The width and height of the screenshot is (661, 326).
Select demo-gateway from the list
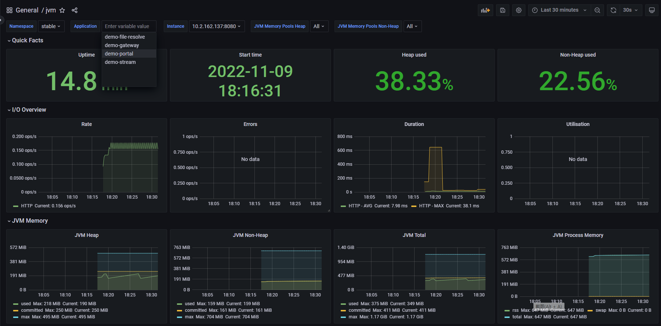tap(129, 45)
